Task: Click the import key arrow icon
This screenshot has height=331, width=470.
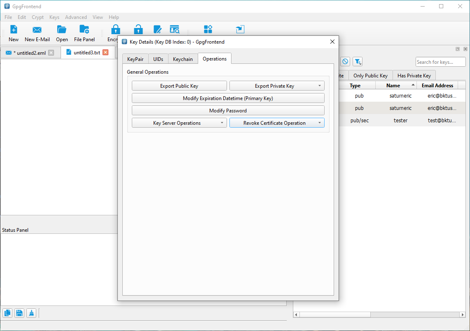Action: 240,29
